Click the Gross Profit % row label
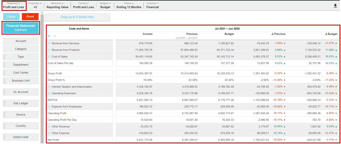This screenshot has height=144, width=341. [x=56, y=80]
